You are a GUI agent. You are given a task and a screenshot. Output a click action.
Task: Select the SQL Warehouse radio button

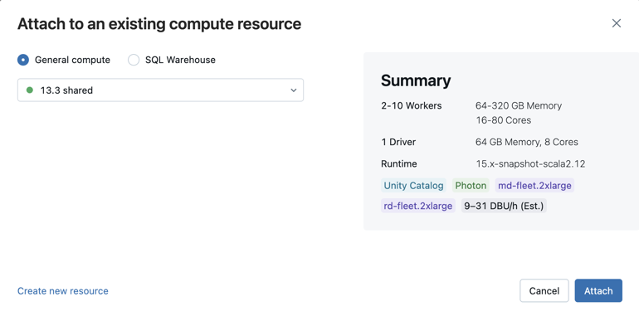(134, 60)
